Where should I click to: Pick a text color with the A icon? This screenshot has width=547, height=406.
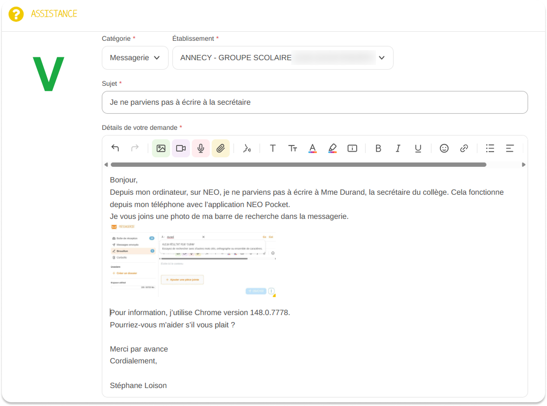tap(313, 148)
